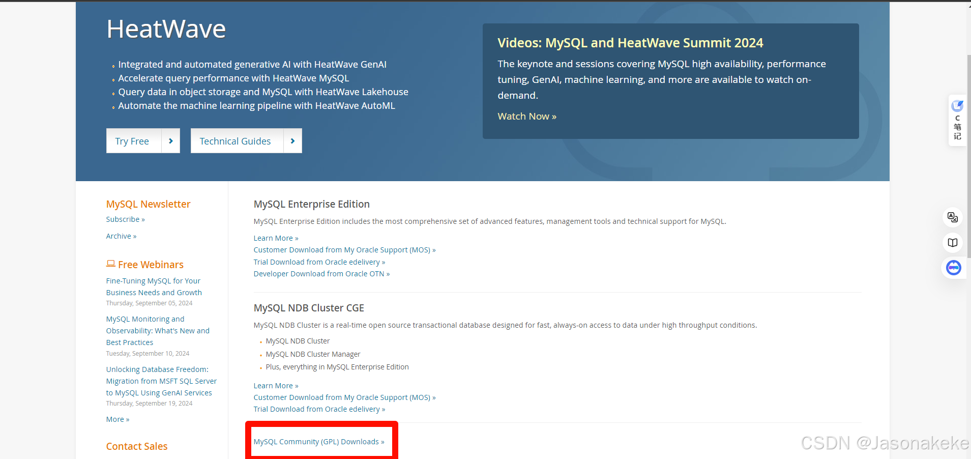Click the Free Webinars laptop icon

tap(110, 264)
